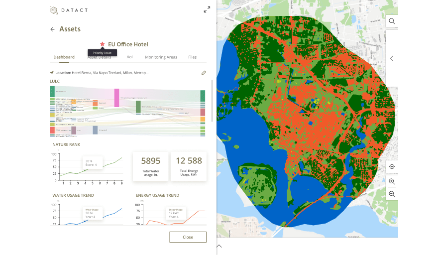Collapse map side panel with left chevron
The height and width of the screenshot is (255, 438).
(x=392, y=58)
